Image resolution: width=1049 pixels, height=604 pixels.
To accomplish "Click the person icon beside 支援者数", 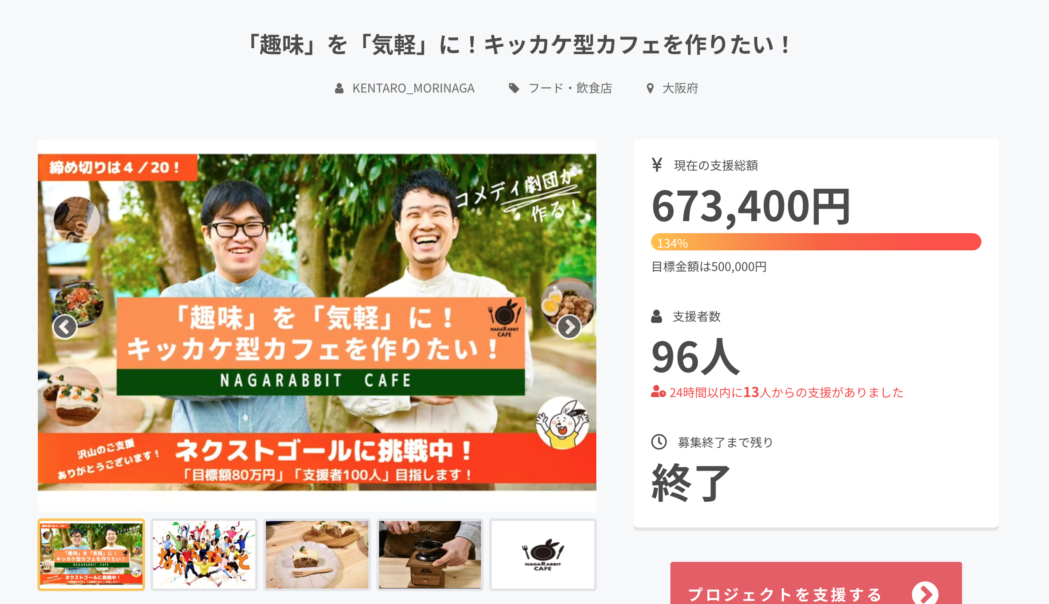I will pyautogui.click(x=657, y=316).
